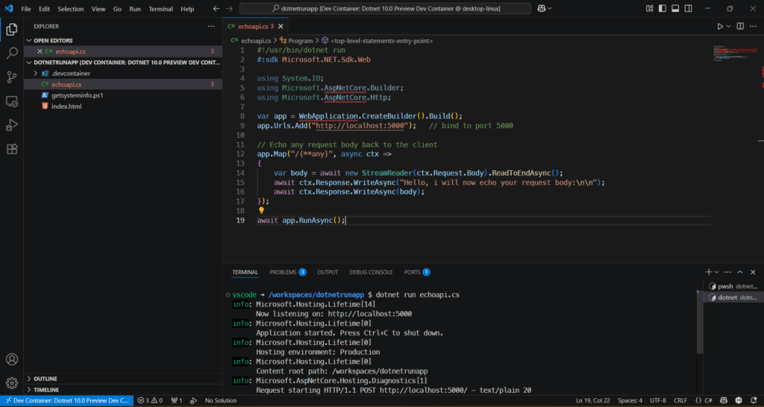The height and width of the screenshot is (407, 764).
Task: Click No Solution status bar item
Action: [x=221, y=401]
